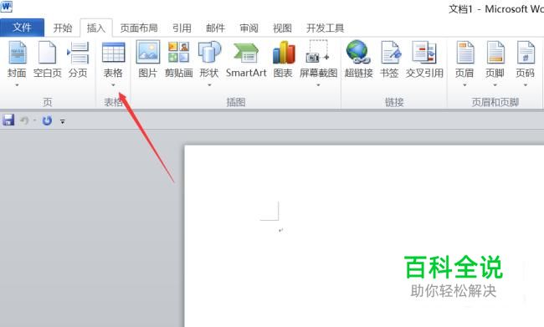
Task: Click the Header (页眉) icon
Action: (464, 53)
